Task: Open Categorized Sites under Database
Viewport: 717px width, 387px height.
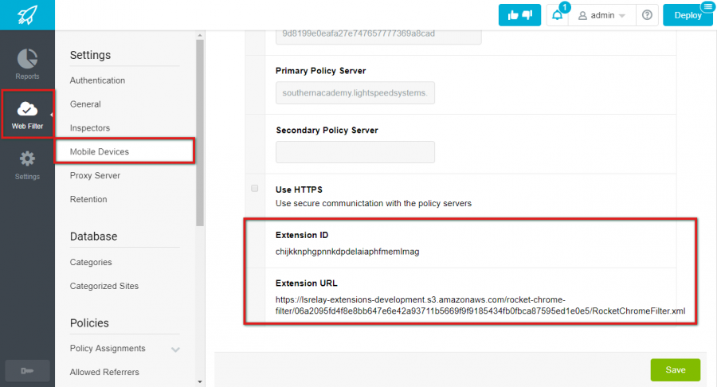Action: (x=104, y=286)
